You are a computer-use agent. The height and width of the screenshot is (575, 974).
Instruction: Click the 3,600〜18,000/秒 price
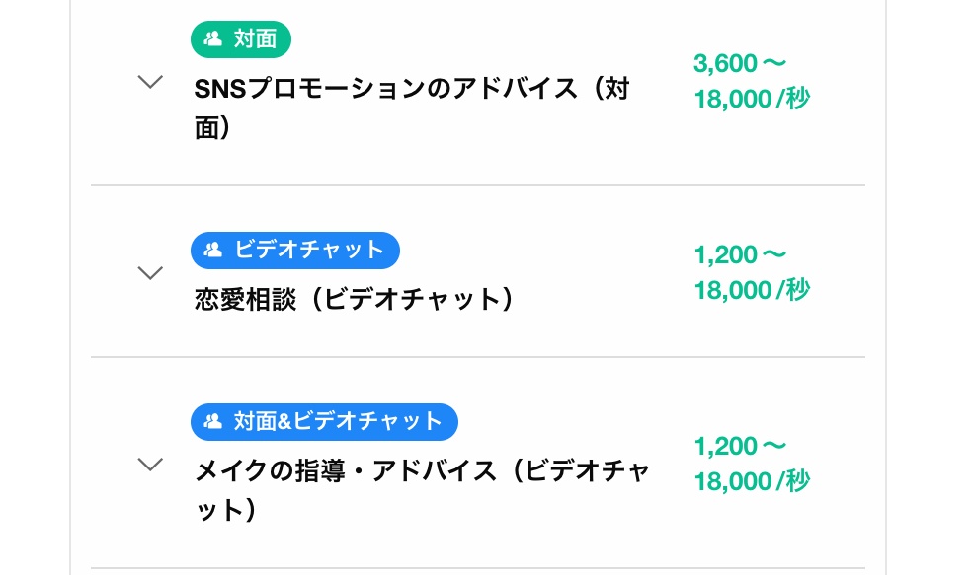tap(752, 81)
